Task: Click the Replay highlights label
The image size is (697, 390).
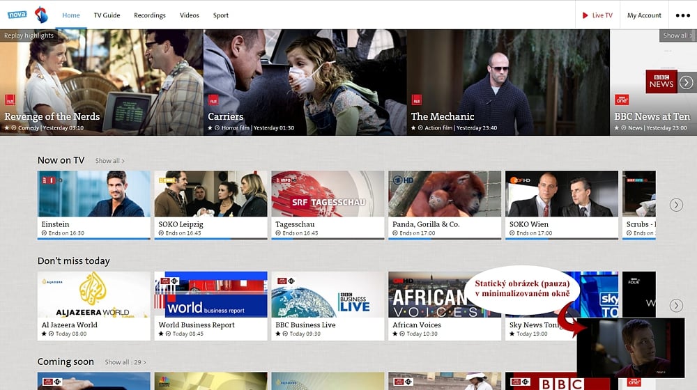Action: 29,36
